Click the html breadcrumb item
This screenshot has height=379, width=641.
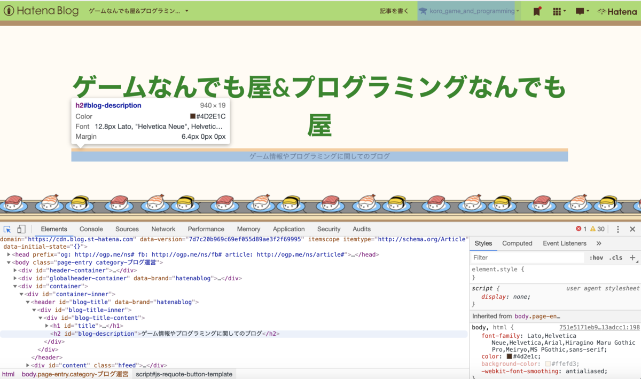click(8, 374)
